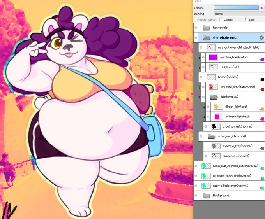
Task: Select the clipping_mask(normal) layer thumbnail
Action: (216, 126)
